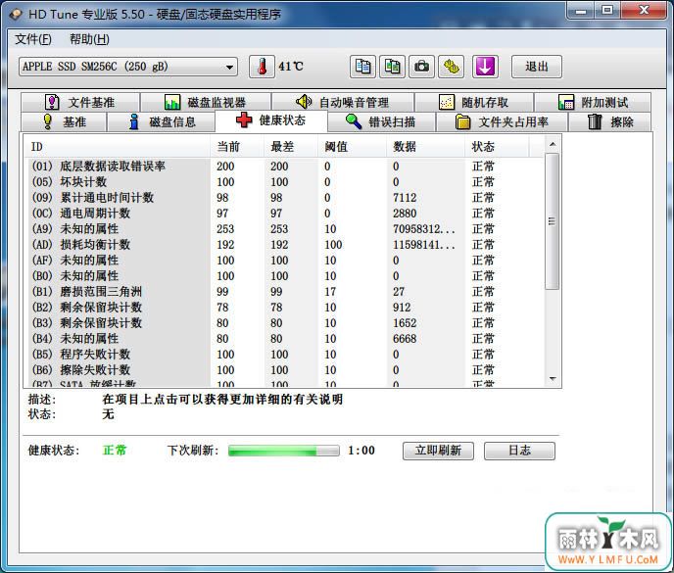
Task: Click the copy text to clipboard icon
Action: [x=362, y=67]
